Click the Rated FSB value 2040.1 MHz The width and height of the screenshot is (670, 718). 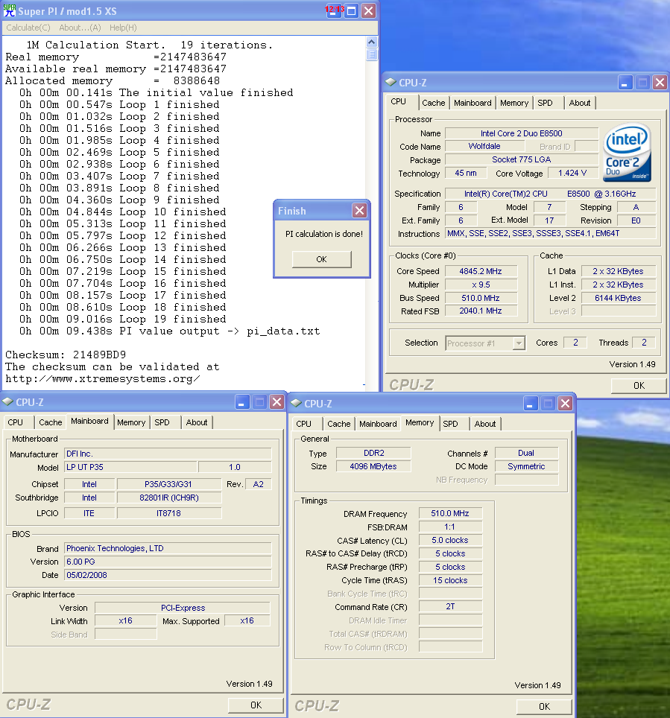481,311
